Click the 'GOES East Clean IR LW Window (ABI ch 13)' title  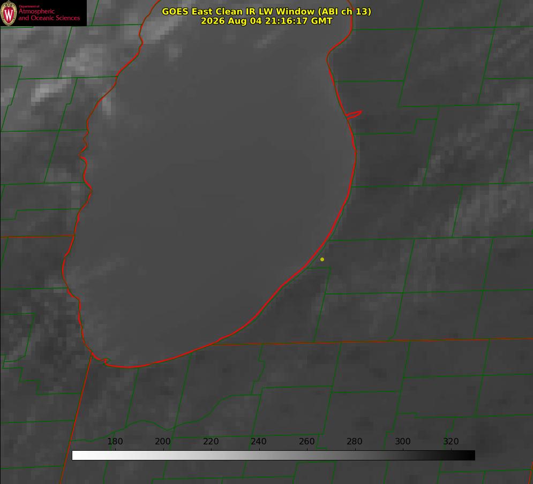[267, 11]
